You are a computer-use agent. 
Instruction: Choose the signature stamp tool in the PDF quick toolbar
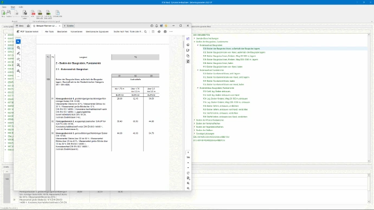(18, 71)
